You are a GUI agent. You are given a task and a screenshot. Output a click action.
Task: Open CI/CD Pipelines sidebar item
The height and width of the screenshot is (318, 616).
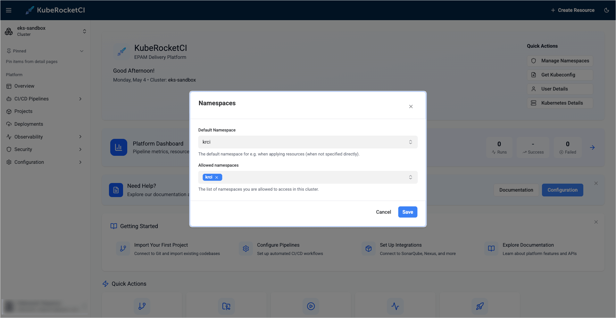[45, 99]
